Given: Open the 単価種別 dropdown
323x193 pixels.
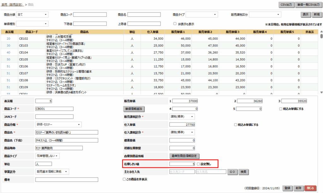Looking at the screenshot, I should [32, 24].
